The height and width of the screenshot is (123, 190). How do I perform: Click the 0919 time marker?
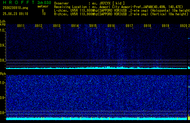[166, 26]
